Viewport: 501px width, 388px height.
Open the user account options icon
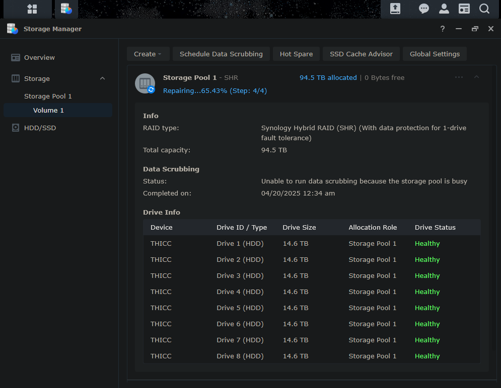444,9
